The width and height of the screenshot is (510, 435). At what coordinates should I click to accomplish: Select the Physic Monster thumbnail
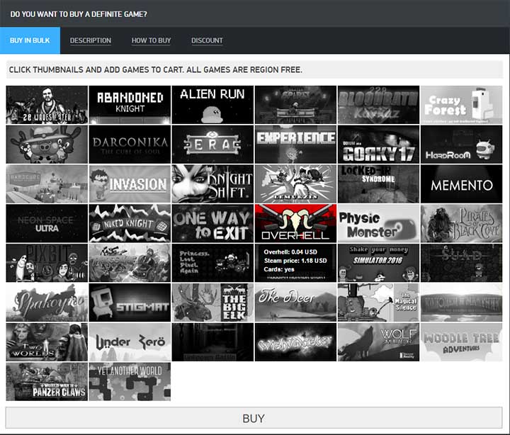pyautogui.click(x=378, y=223)
